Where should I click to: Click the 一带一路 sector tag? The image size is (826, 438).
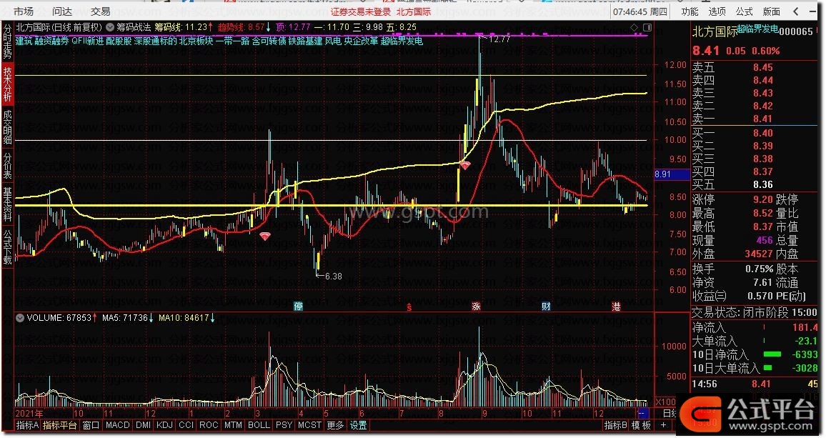tap(232, 41)
